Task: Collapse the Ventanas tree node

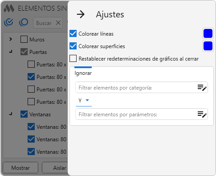Action: point(11,114)
